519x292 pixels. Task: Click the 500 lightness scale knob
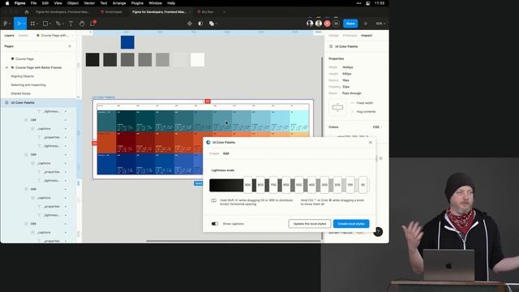coord(299,185)
